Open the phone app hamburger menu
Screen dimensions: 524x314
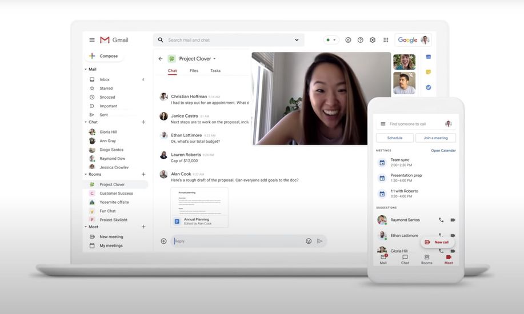tap(383, 124)
